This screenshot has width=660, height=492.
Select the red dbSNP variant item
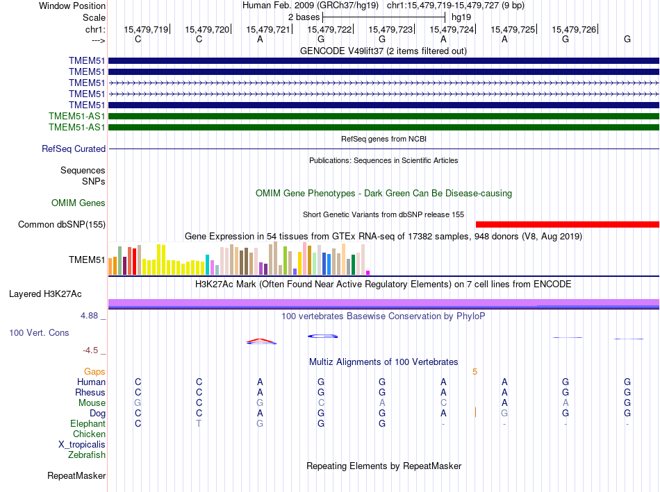click(568, 225)
